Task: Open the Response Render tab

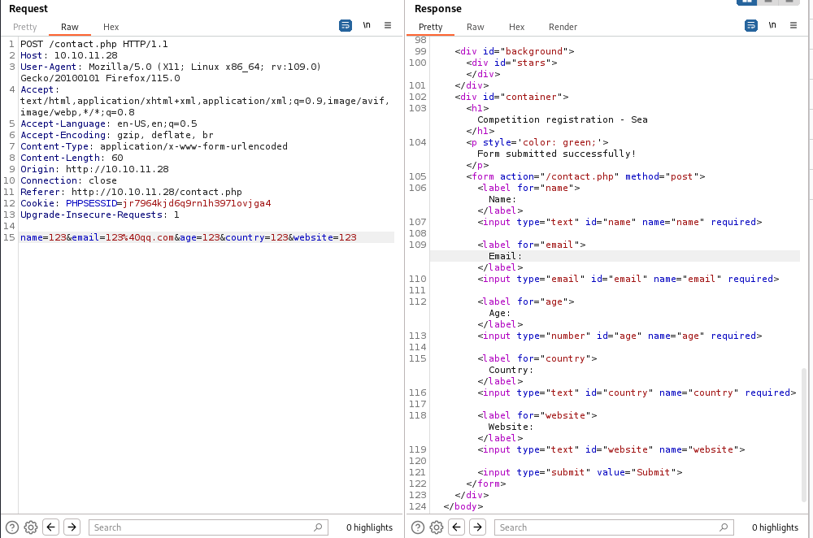Action: click(x=563, y=27)
